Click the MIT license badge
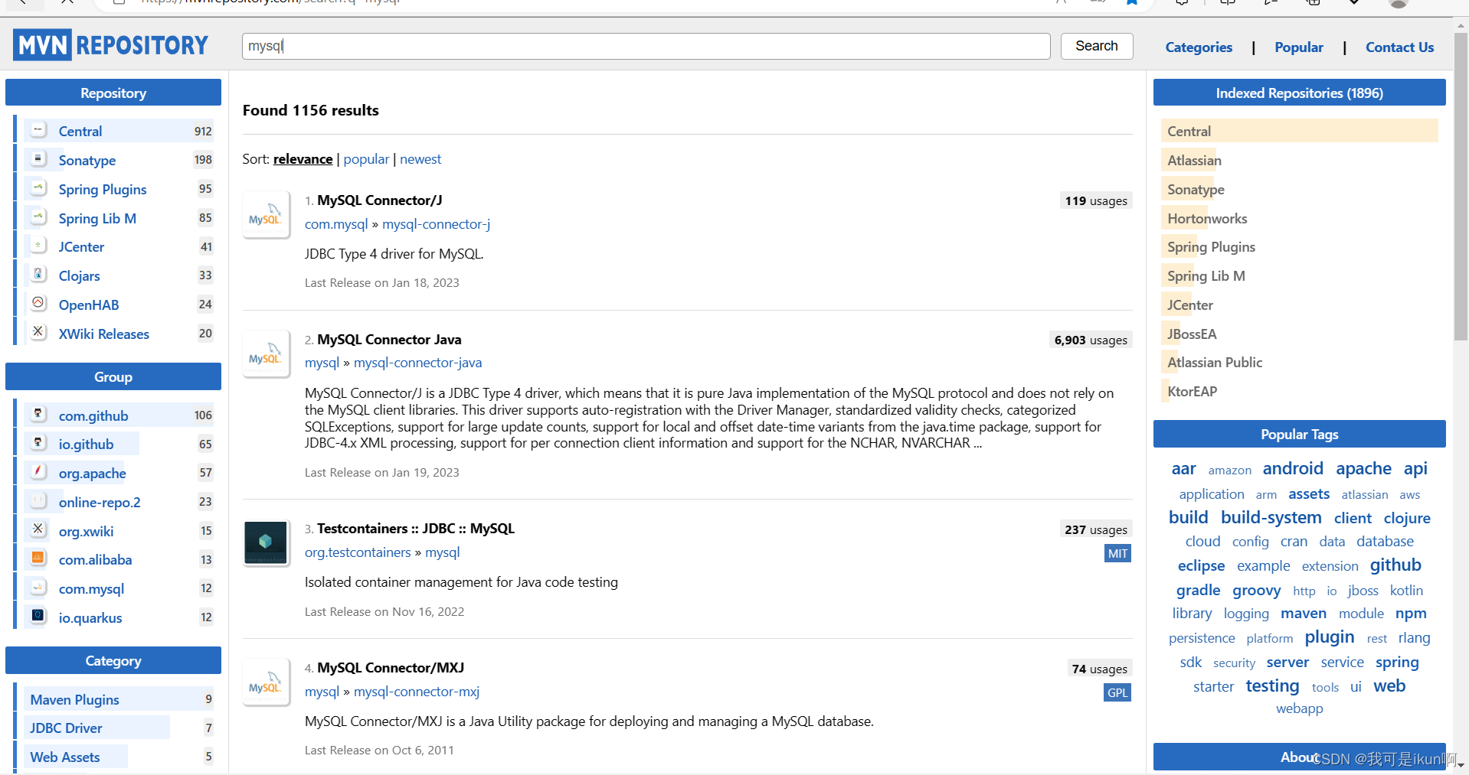The height and width of the screenshot is (775, 1469). [1117, 554]
